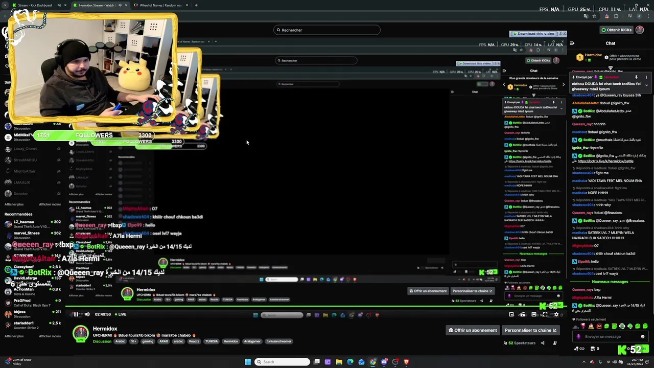Open PraGProd recommended channel

[33, 303]
